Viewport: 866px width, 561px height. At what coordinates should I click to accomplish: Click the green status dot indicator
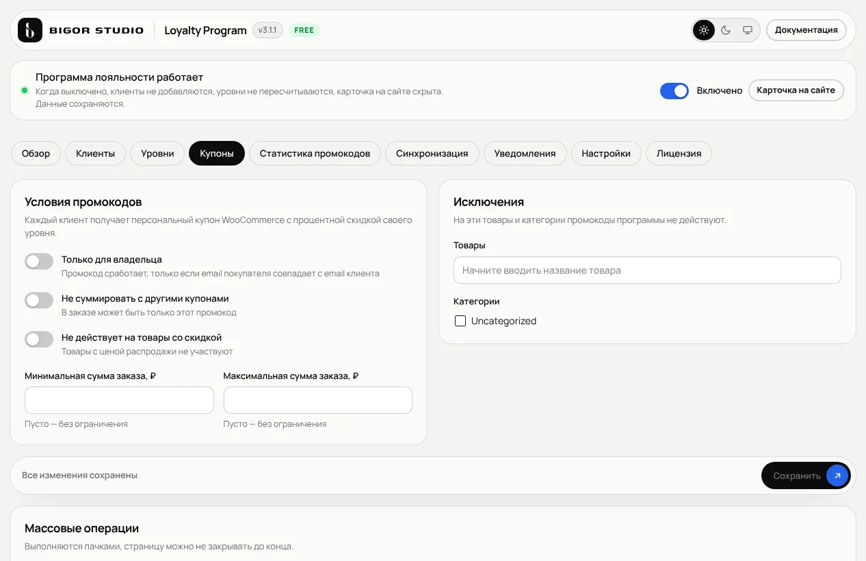[x=25, y=90]
